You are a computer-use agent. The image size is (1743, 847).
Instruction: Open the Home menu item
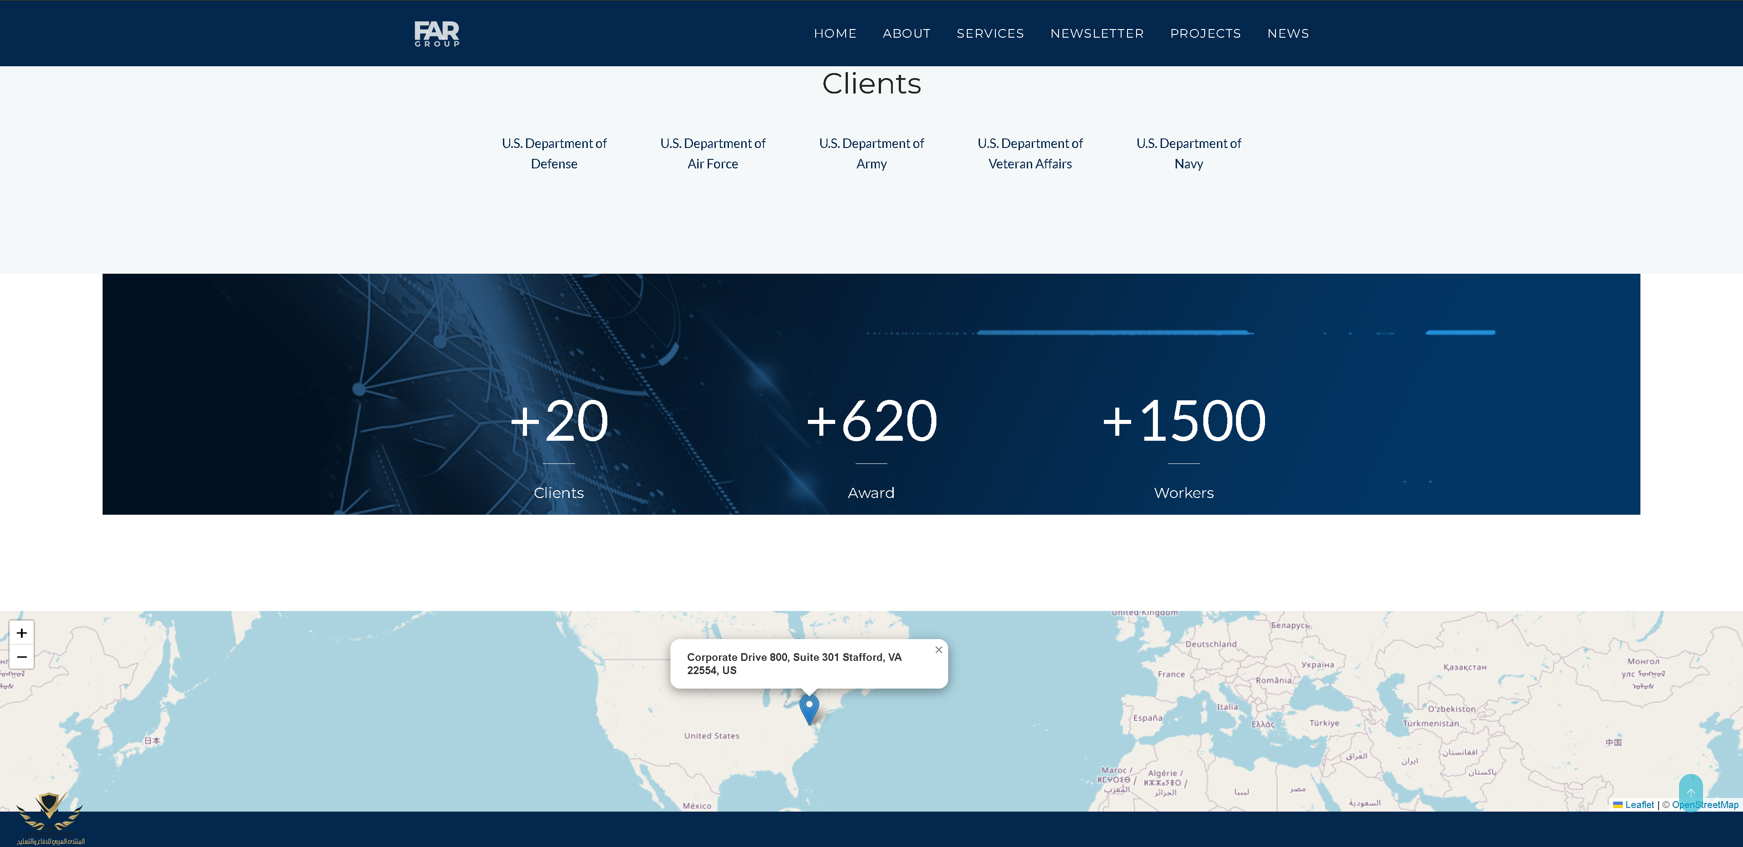[x=834, y=33]
